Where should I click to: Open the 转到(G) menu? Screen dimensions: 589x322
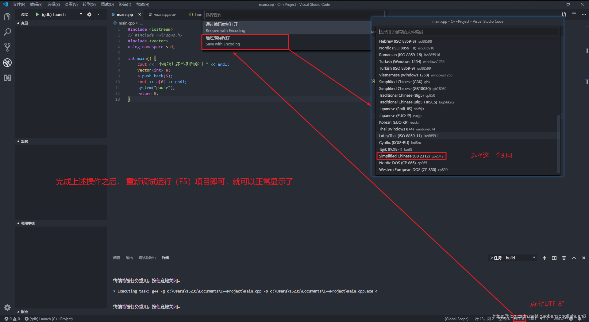pyautogui.click(x=89, y=4)
